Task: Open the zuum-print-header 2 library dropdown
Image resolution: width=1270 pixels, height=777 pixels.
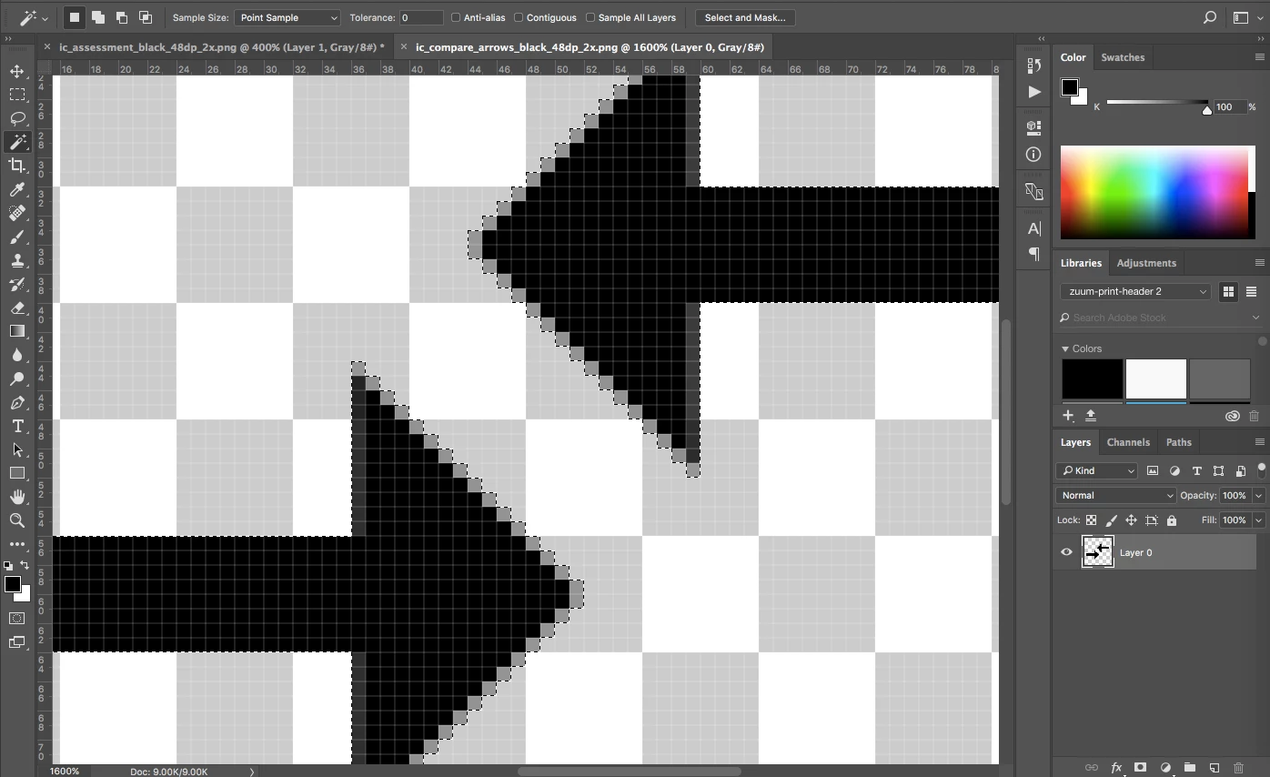Action: tap(1135, 291)
